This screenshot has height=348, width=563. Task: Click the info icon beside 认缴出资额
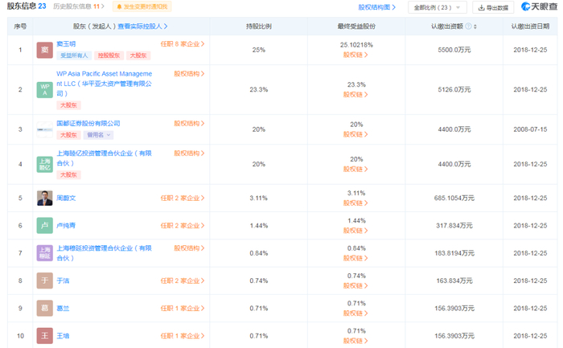(468, 27)
